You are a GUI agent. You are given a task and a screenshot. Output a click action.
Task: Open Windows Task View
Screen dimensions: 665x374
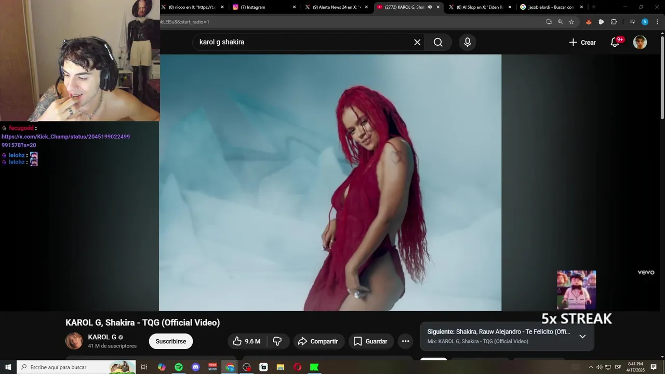click(144, 367)
